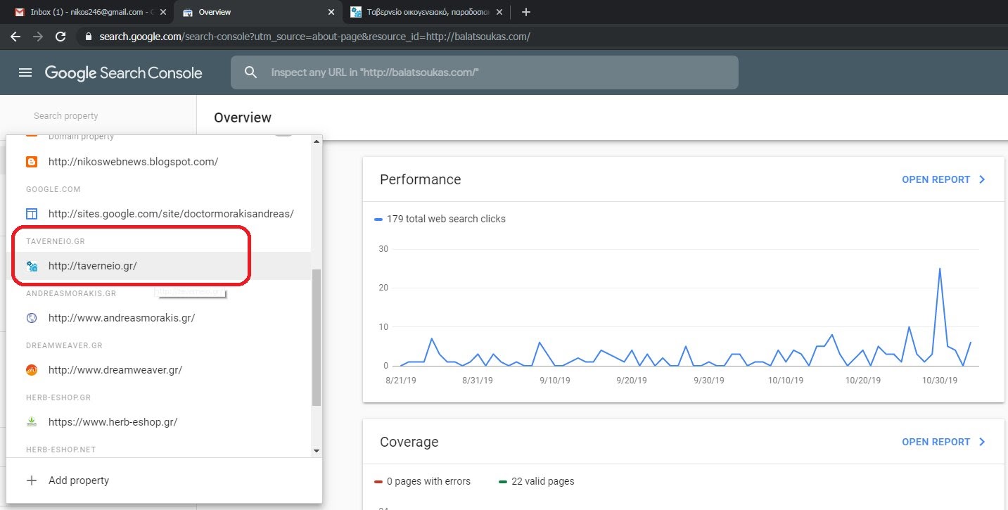Click the Google Search Console logo
The width and height of the screenshot is (1008, 510).
124,72
